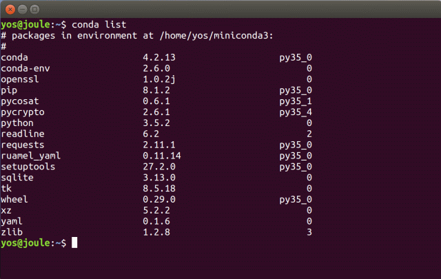Click the python version 3.5.2
This screenshot has width=441, height=279.
(x=156, y=123)
